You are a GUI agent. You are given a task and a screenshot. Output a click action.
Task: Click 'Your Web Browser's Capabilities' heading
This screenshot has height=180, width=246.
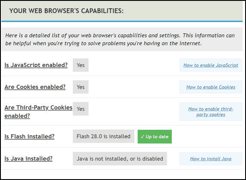coord(66,11)
